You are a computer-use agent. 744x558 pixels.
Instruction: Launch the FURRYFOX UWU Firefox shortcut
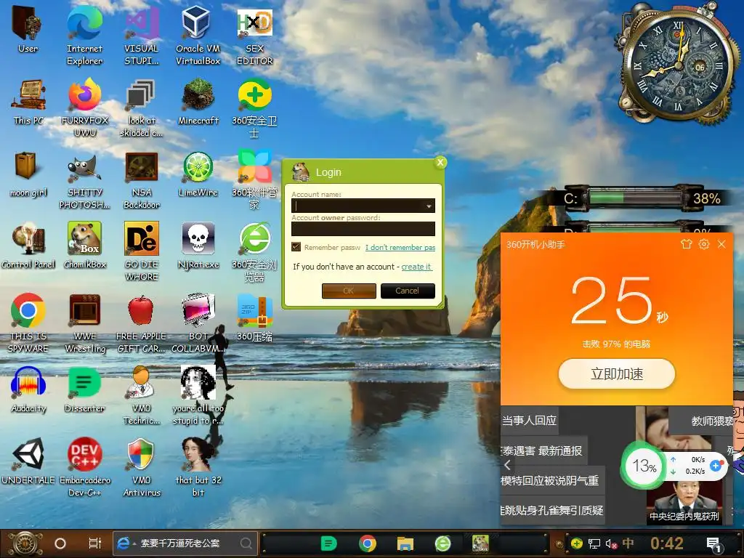click(x=84, y=108)
